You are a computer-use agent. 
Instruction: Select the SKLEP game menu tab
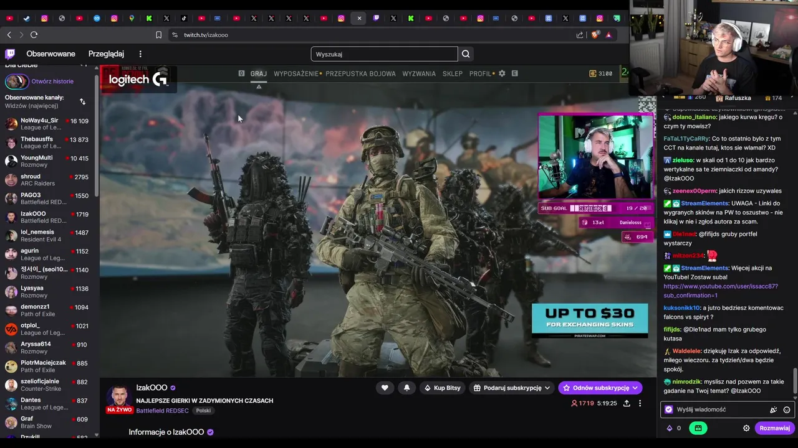click(453, 73)
